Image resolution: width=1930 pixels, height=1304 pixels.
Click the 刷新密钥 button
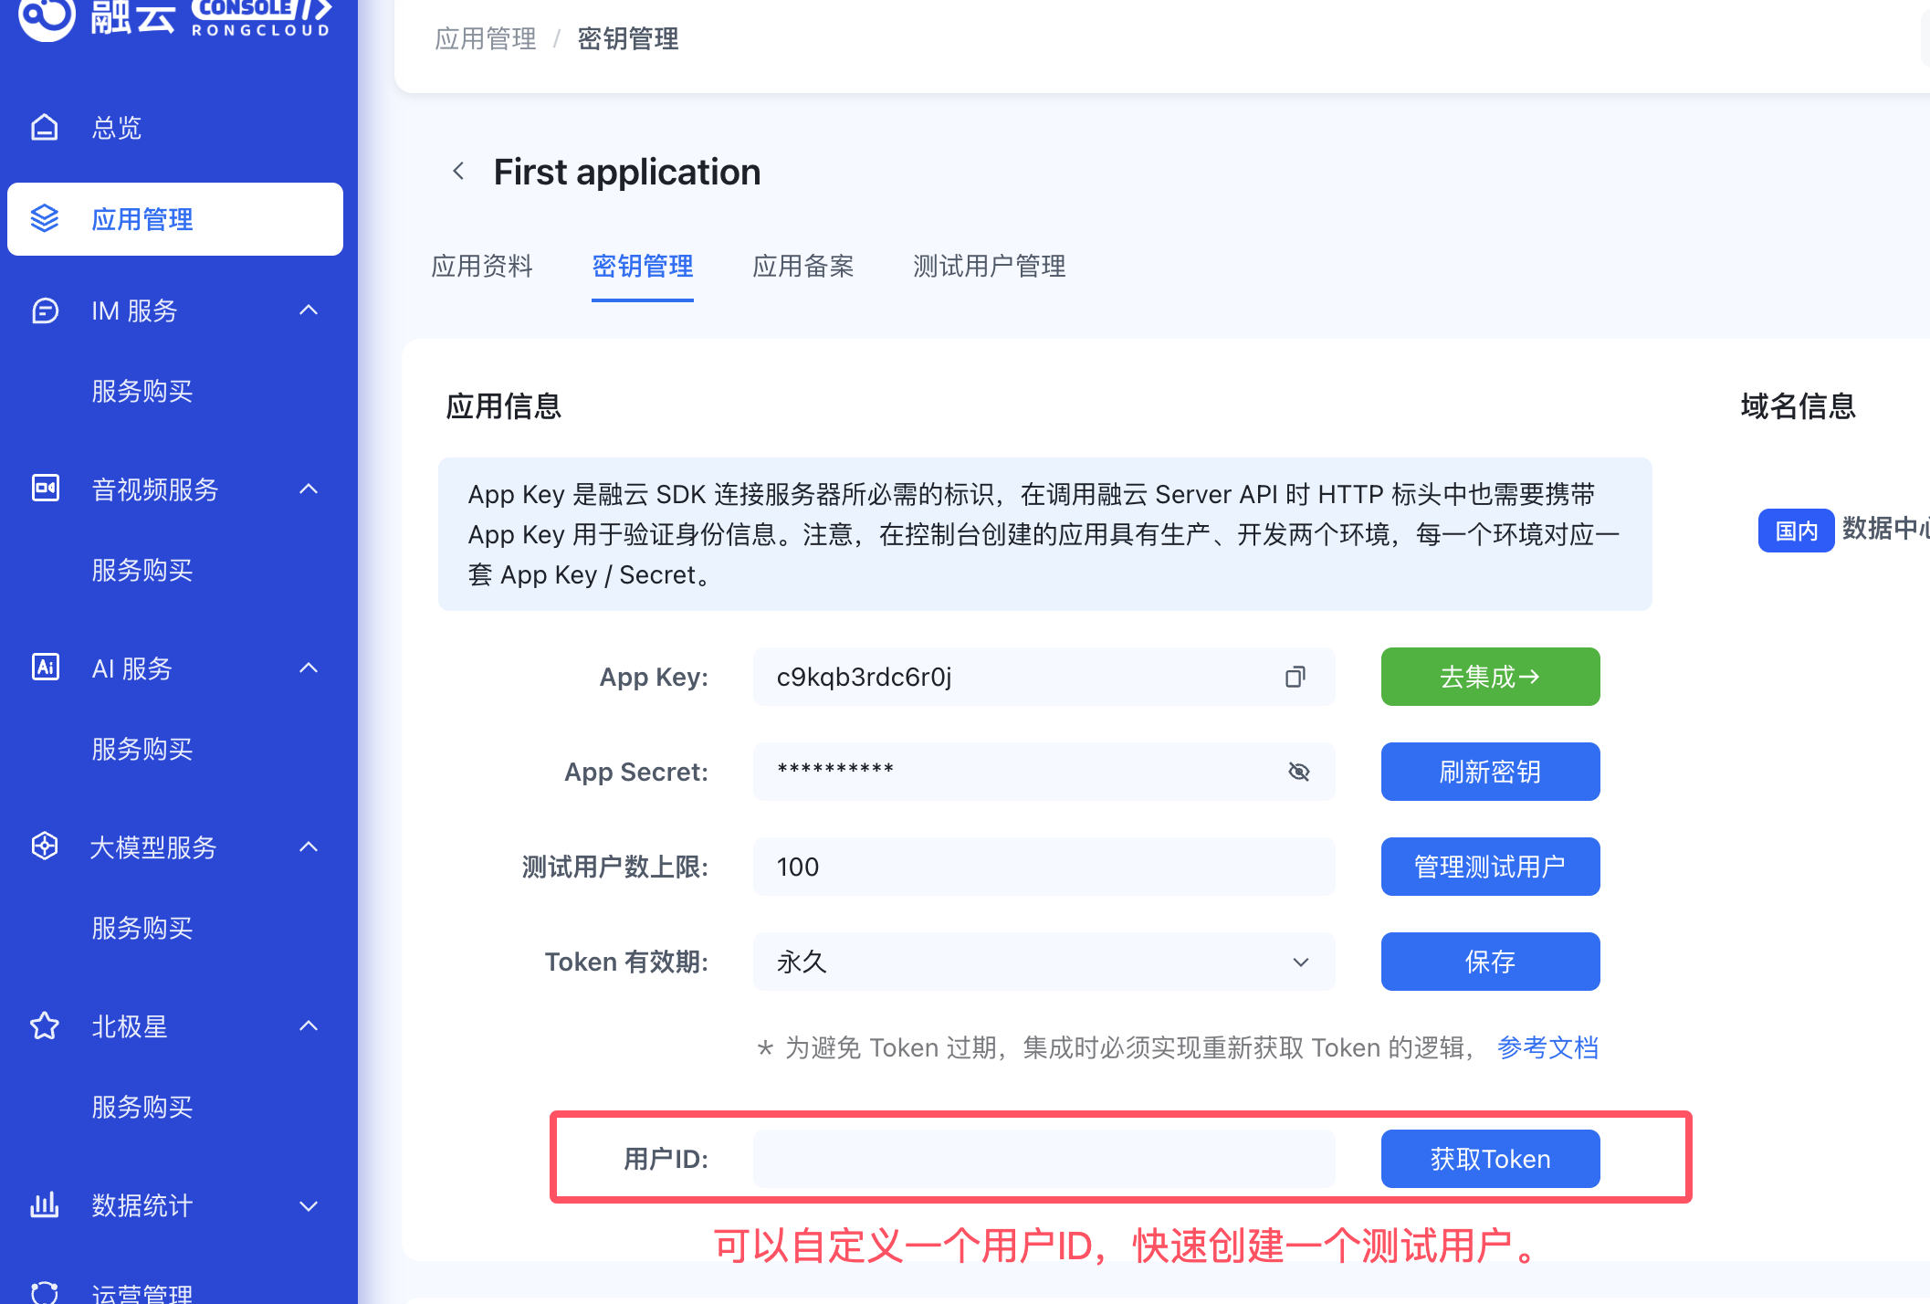(1490, 772)
